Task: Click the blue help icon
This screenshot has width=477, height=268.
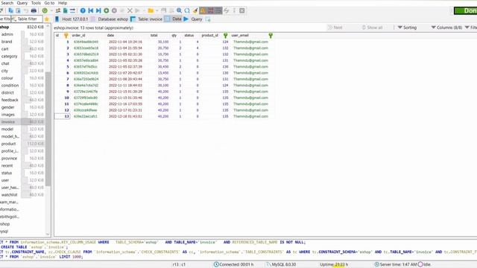Action: [83, 10]
